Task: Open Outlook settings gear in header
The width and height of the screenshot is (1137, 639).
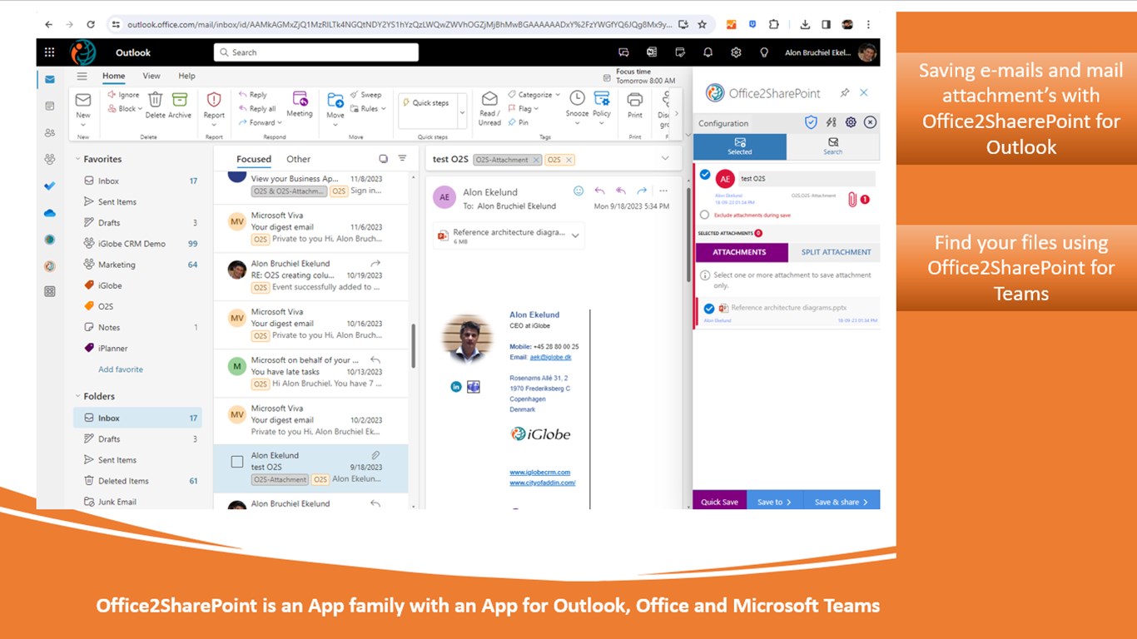Action: click(x=736, y=52)
